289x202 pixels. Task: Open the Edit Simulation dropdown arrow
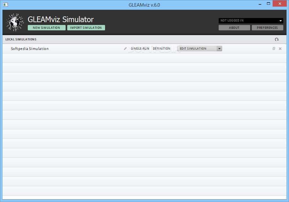coord(219,49)
